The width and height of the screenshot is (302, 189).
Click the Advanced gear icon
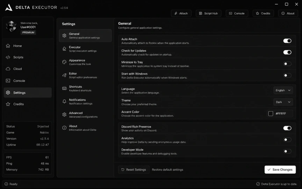point(64,115)
